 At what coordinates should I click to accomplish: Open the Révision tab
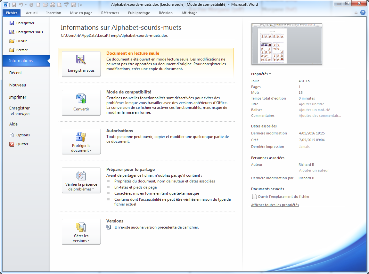coord(166,13)
